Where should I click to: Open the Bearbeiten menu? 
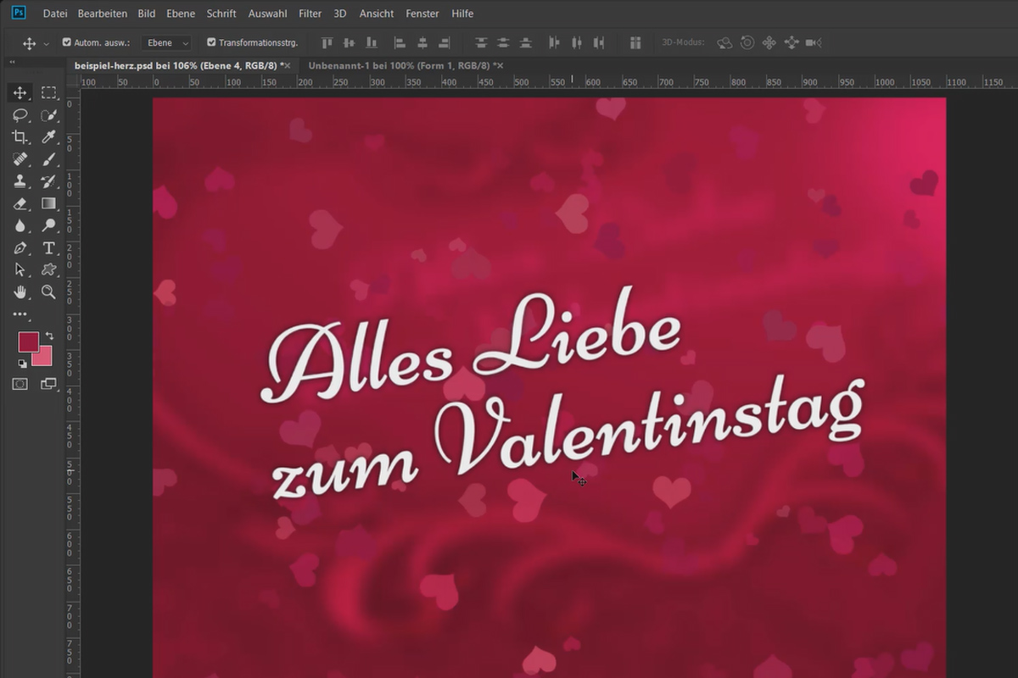[x=102, y=14]
